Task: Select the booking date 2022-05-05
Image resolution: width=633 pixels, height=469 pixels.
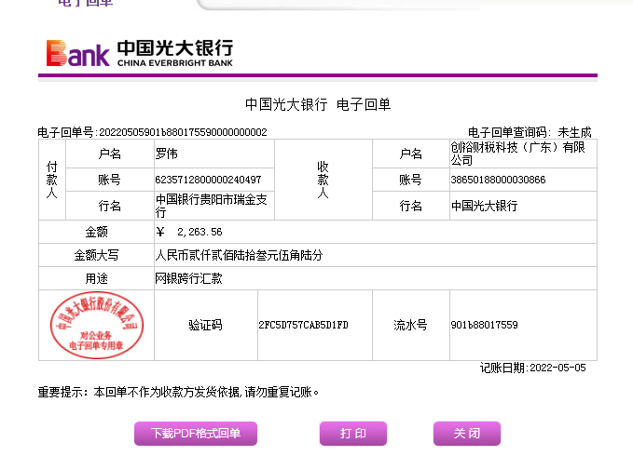Action: tap(557, 368)
